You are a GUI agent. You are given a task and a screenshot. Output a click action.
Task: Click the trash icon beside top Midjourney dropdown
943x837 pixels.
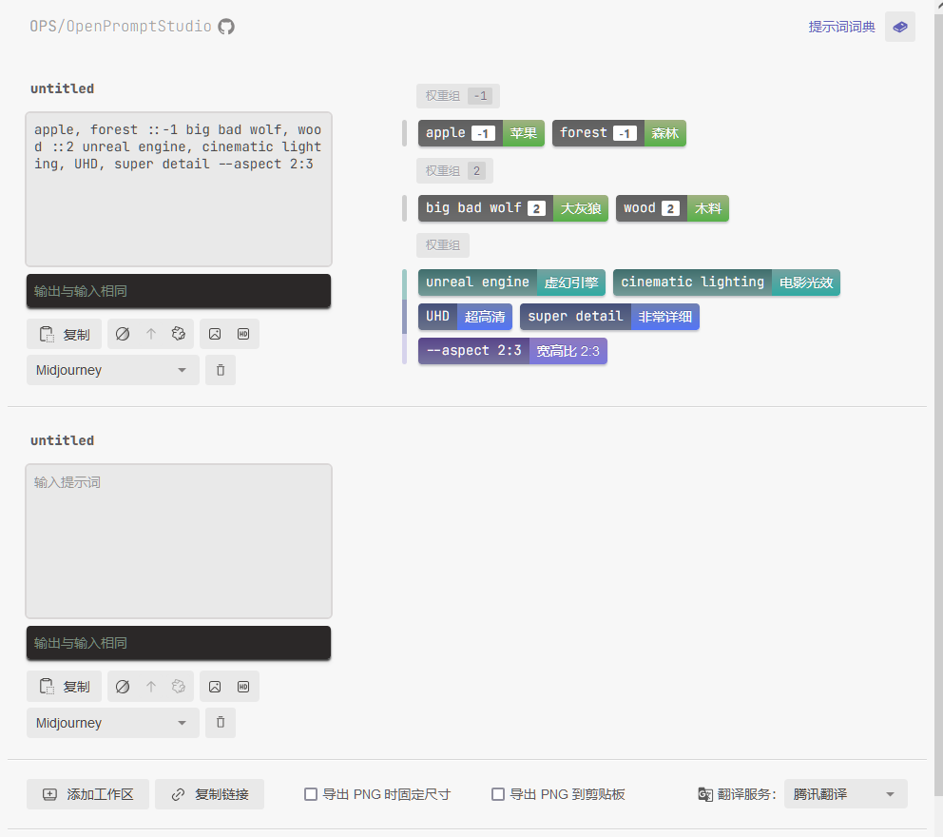[220, 370]
